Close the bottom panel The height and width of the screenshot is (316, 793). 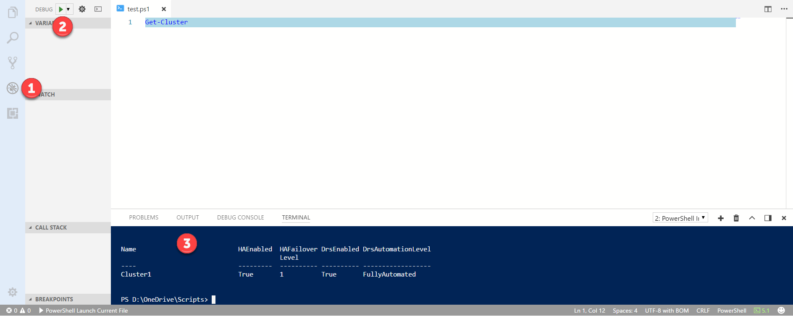[784, 218]
